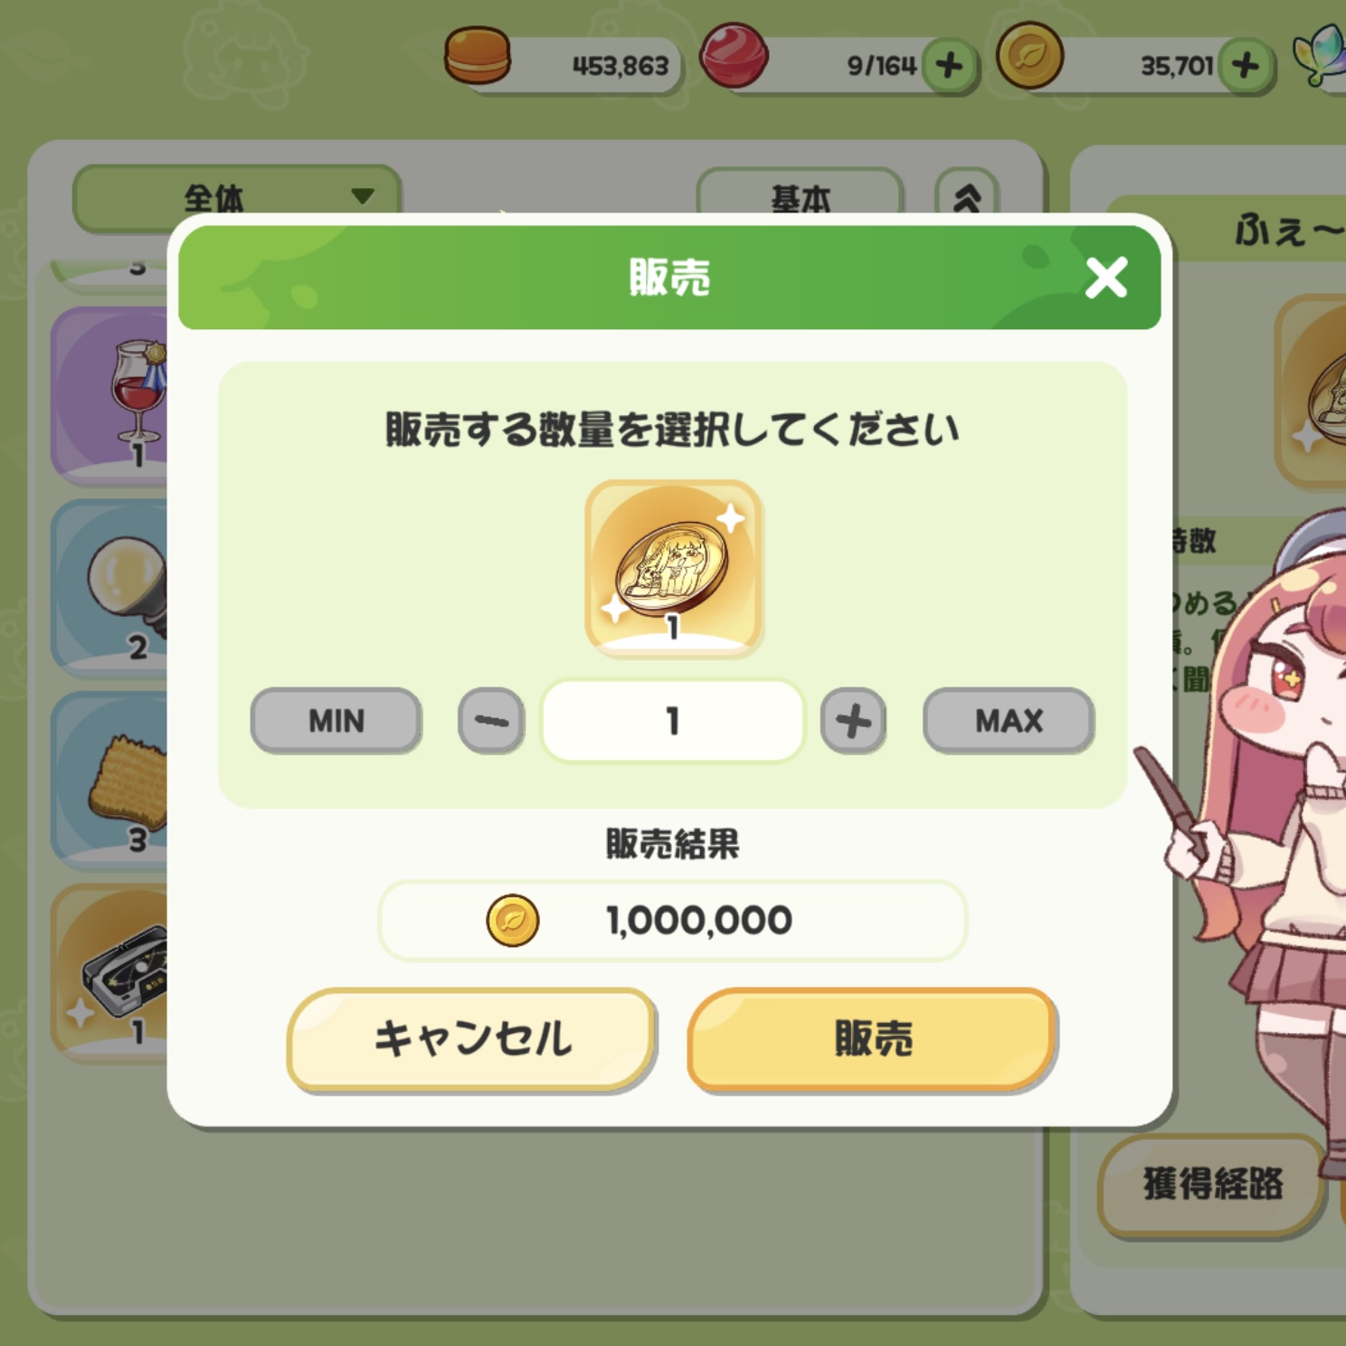Select the wine glass inventory item
This screenshot has width=1346, height=1346.
coord(110,395)
